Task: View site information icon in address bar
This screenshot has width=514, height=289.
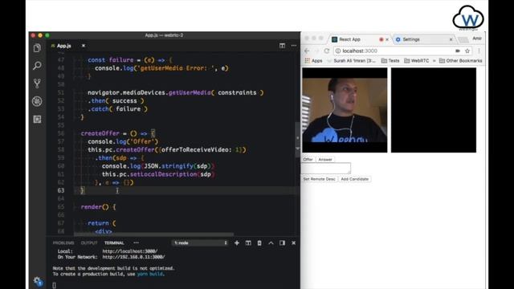Action: [x=338, y=51]
